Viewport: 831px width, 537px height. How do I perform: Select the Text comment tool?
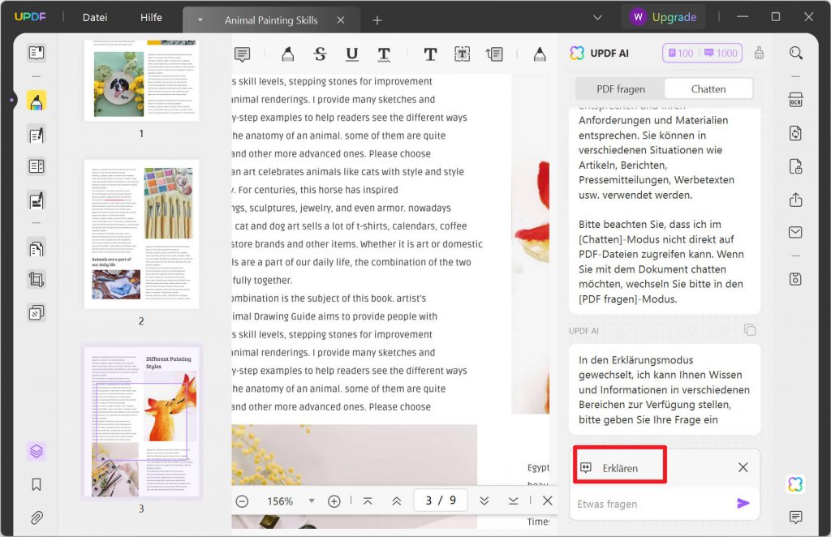point(429,54)
